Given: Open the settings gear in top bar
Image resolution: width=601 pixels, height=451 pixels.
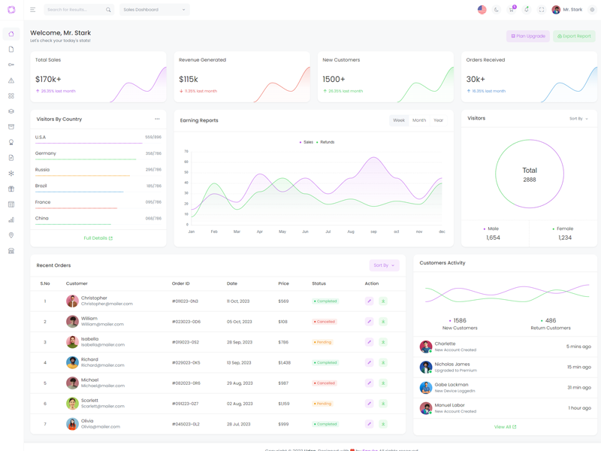Looking at the screenshot, I should tap(592, 10).
